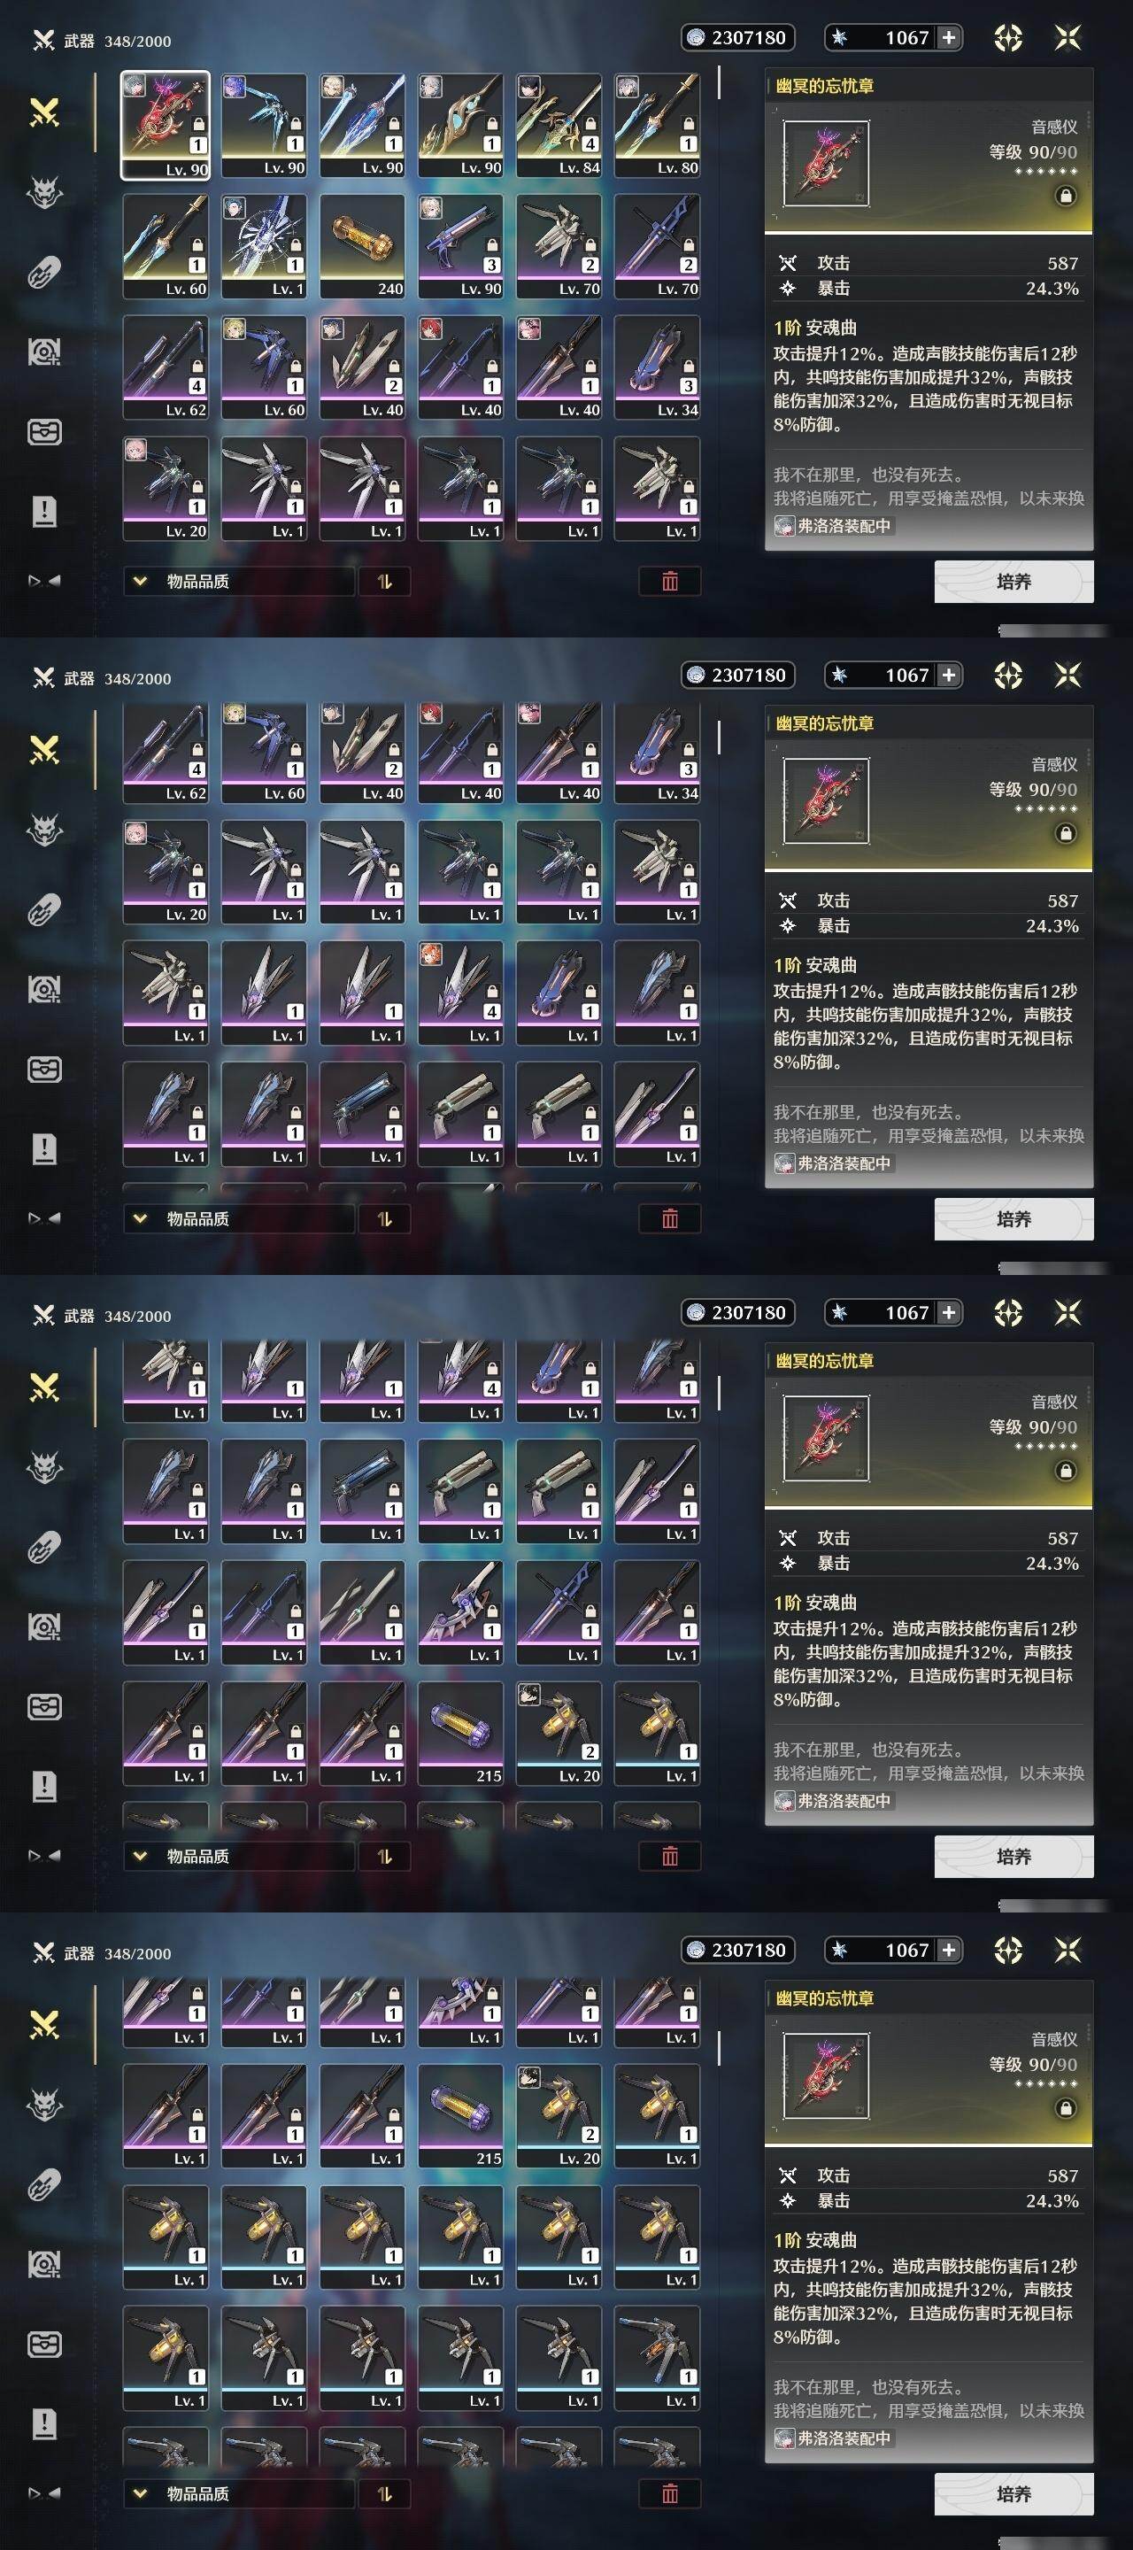Expand the topmost sidebar collapse arrows
This screenshot has height=2550, width=1133.
[44, 581]
